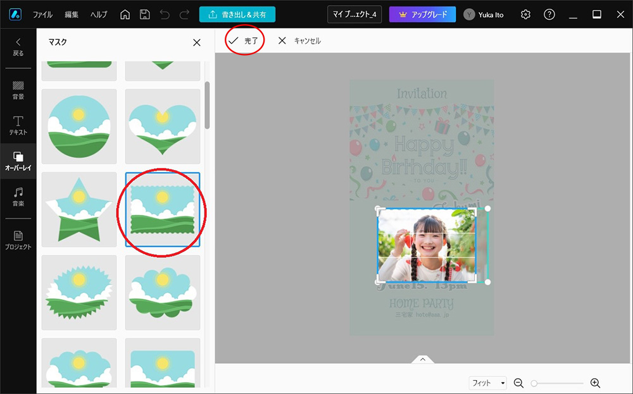Save project with floppy disk icon

(144, 15)
